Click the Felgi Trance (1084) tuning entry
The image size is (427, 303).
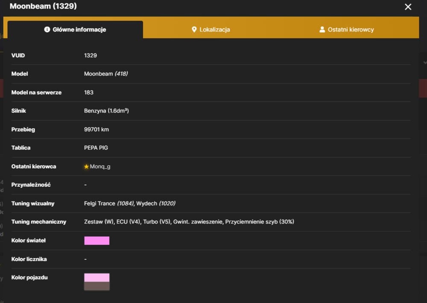pyautogui.click(x=109, y=203)
